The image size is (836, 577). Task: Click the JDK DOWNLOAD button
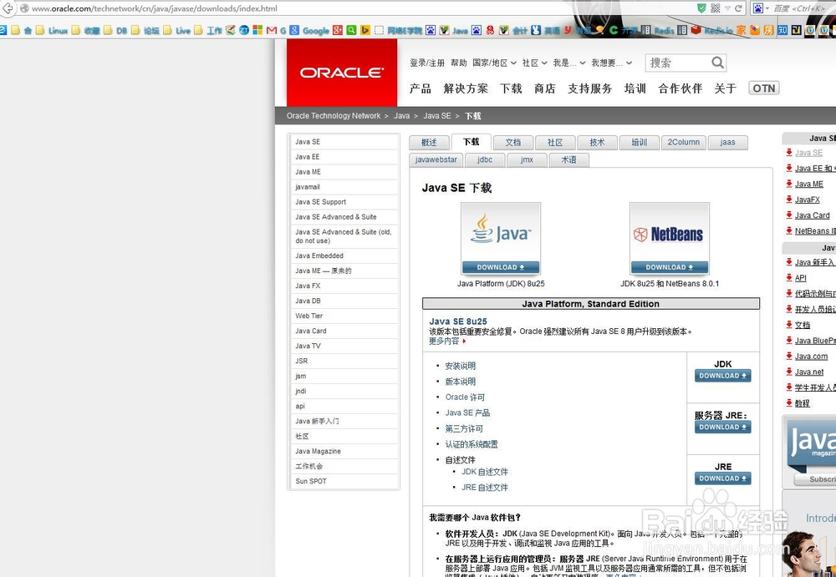pos(722,376)
